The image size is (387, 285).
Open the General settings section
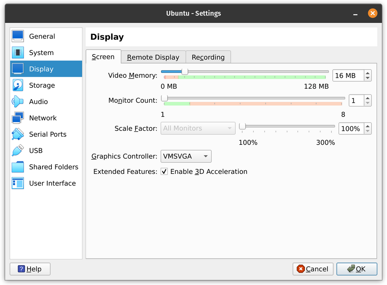pos(42,36)
